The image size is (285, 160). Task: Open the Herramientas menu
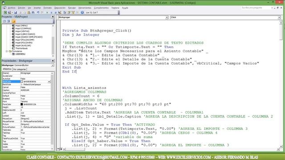coord(85,8)
